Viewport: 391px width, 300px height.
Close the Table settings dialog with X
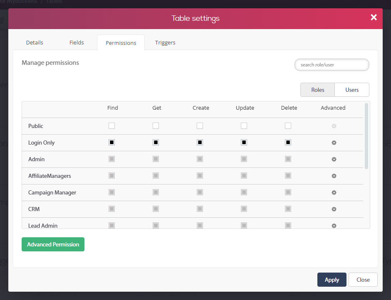coord(374,17)
